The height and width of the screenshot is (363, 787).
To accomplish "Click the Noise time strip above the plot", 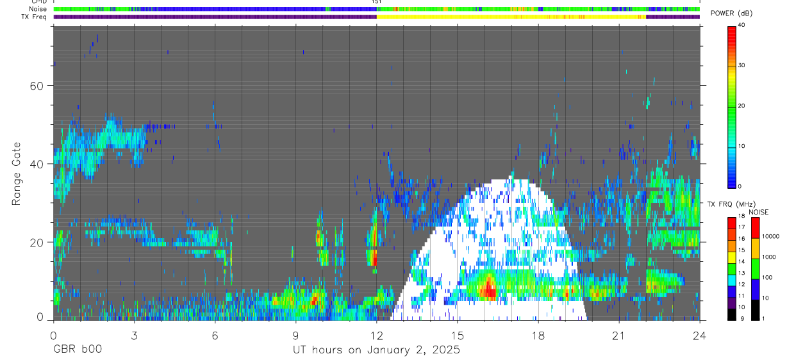I will coord(376,9).
